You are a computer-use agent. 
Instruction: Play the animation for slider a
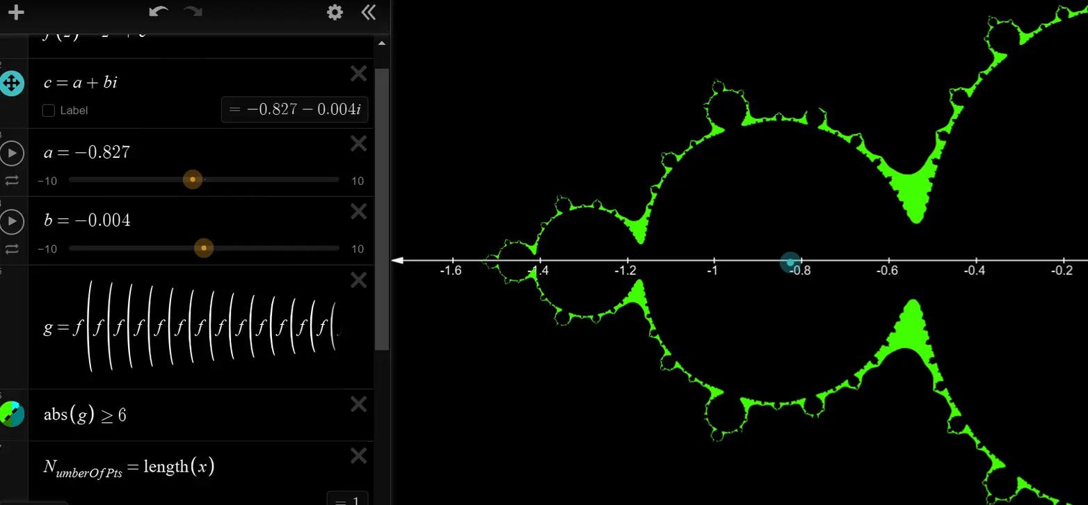12,153
